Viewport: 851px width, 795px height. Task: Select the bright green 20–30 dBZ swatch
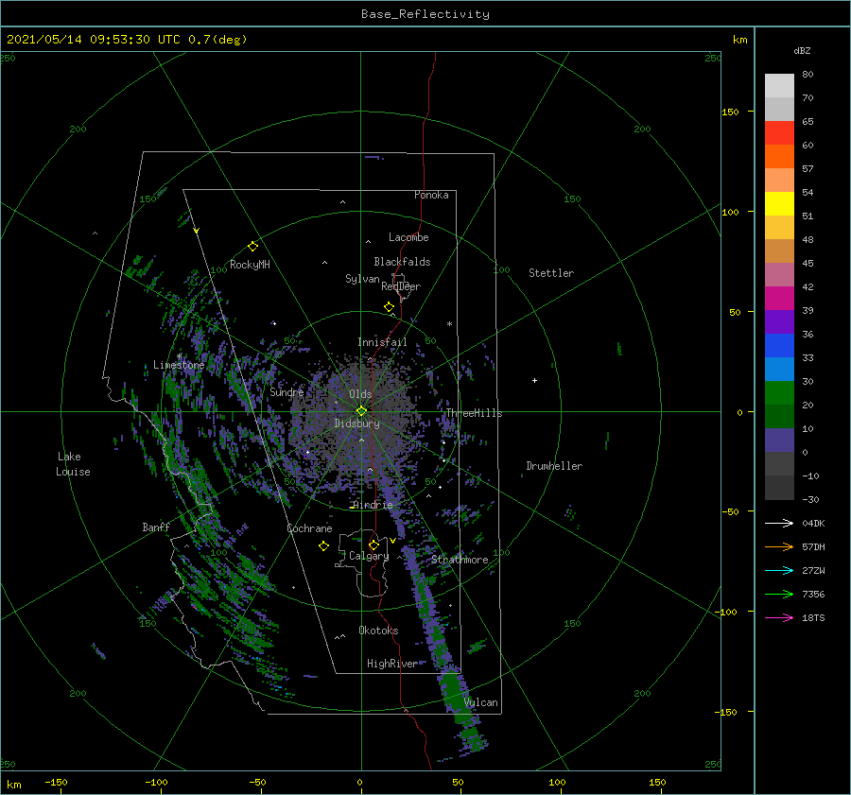[x=779, y=392]
